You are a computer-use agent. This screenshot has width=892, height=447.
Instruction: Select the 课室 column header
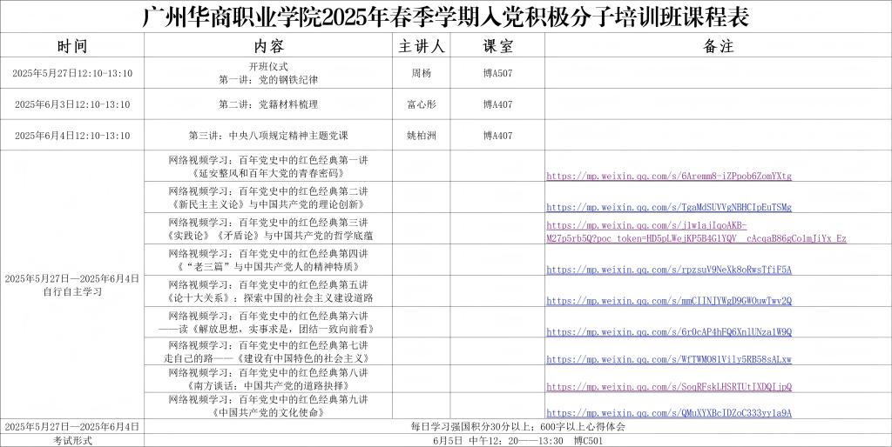pyautogui.click(x=497, y=46)
